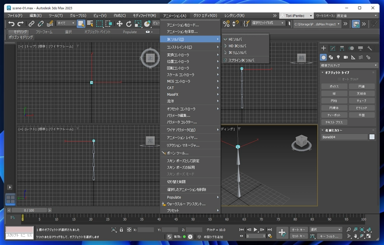Viewport: 384px width, 245px height.
Task: Click the Maximize Viewport Toggle icon
Action: point(369,236)
